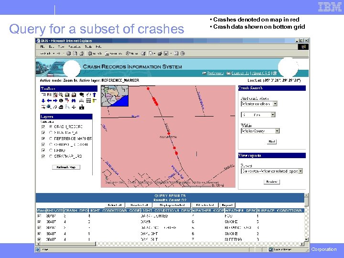This screenshot has height=258, width=344.
Task: Click the Deselect all button
Action: pyautogui.click(x=139, y=205)
